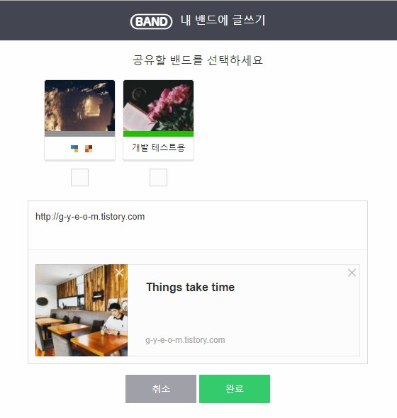This screenshot has width=397, height=418.
Task: Check the box under 개발 테스트용 band
Action: (159, 177)
